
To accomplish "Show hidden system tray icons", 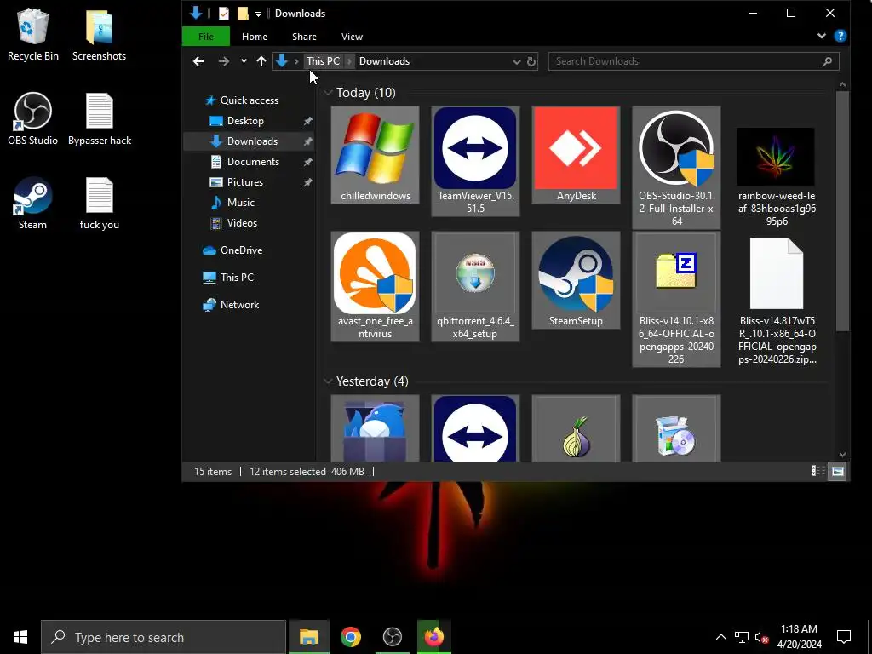I will point(720,637).
